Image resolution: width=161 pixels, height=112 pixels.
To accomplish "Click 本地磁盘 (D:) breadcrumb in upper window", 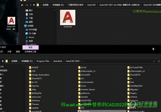I will pos(58,5).
